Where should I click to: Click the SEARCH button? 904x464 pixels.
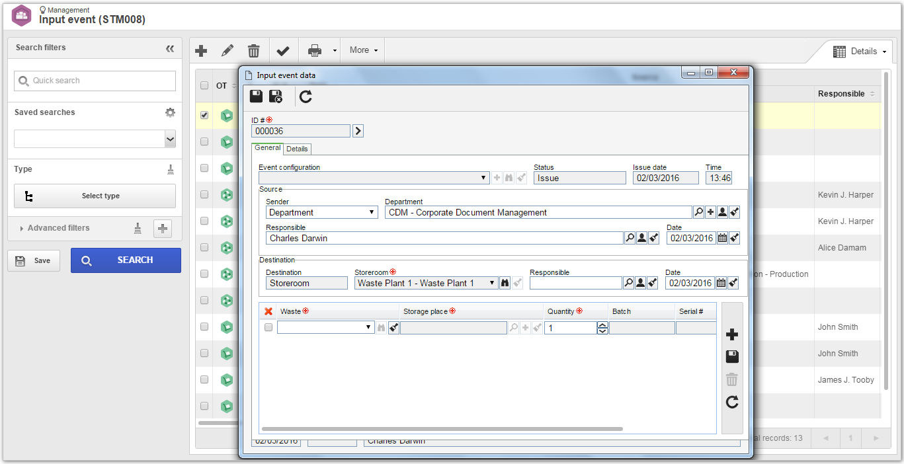[126, 260]
